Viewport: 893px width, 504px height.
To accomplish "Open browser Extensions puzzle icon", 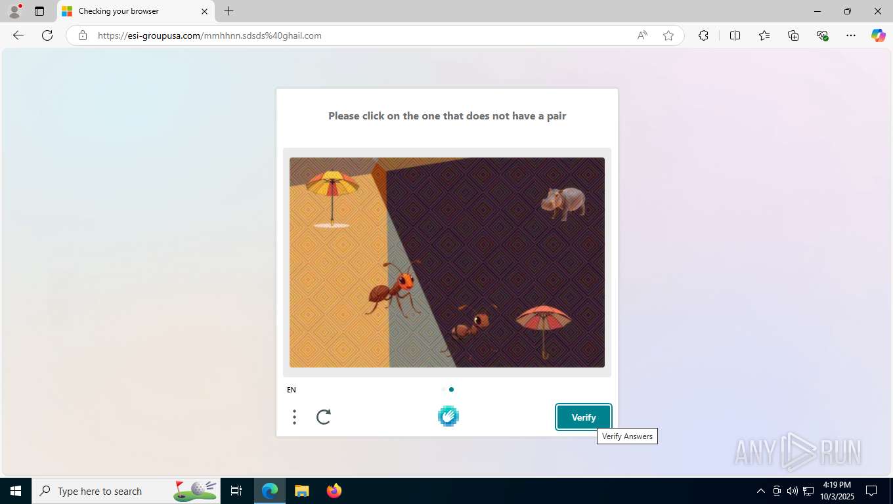I will pyautogui.click(x=703, y=35).
